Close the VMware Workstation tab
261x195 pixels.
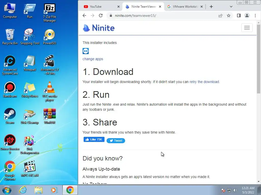[x=201, y=7]
